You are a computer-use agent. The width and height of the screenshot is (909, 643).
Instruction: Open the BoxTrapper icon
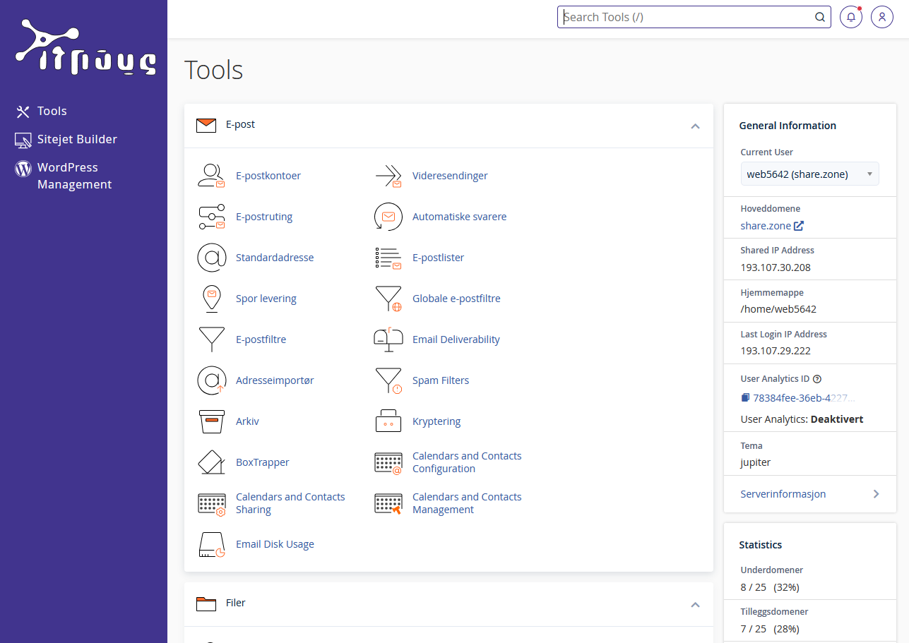coord(211,462)
